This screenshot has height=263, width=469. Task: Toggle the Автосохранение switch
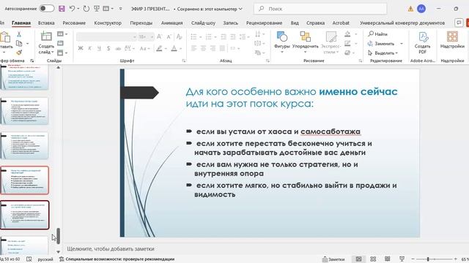(x=47, y=8)
